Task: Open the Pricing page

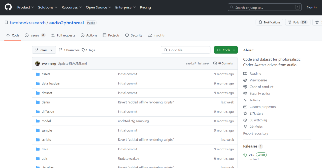Action: (145, 8)
